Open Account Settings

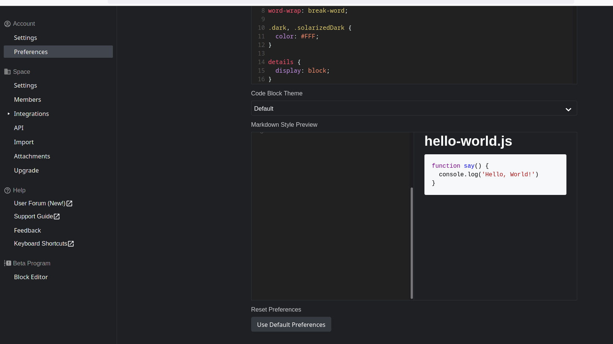click(x=25, y=38)
